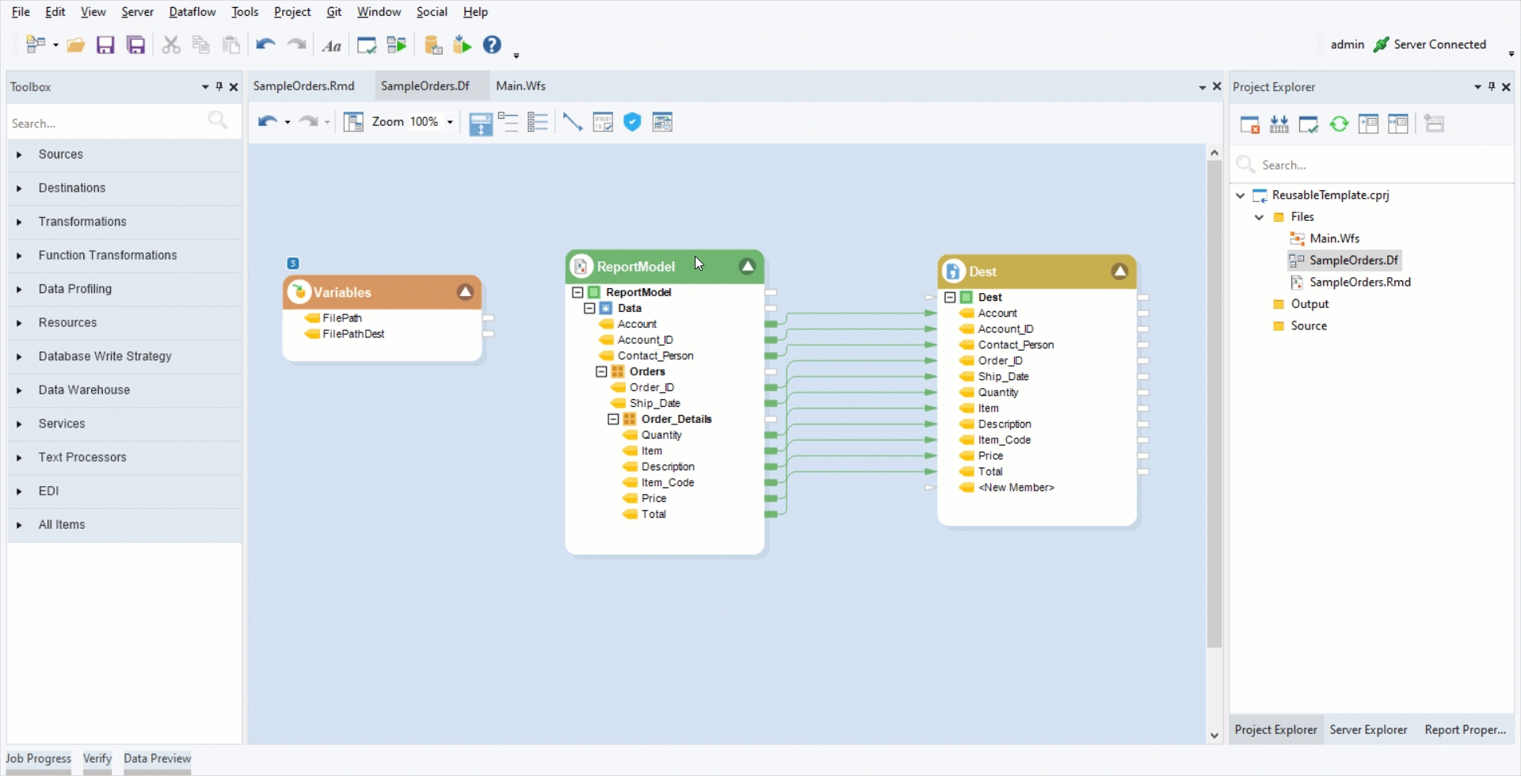Screen dimensions: 1521x776
Task: Click the undo arrow in the main toolbar
Action: pyautogui.click(x=265, y=45)
